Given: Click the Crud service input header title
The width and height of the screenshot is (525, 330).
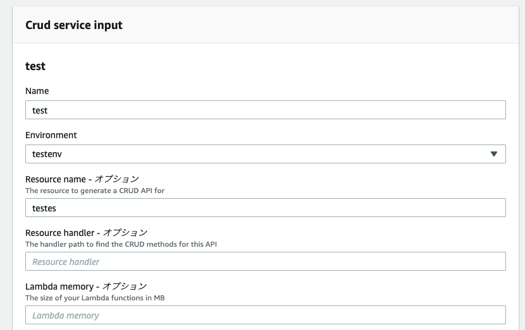Looking at the screenshot, I should [74, 25].
